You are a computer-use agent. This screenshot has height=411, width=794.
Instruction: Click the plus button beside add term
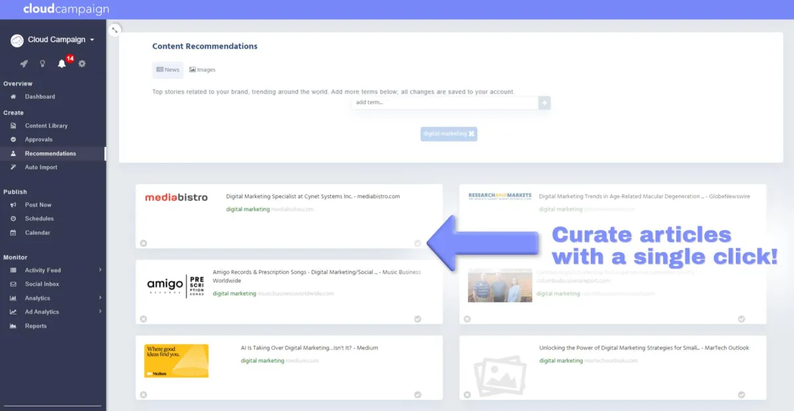[x=545, y=103]
